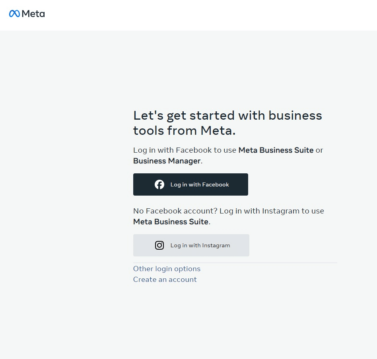
Task: Open Meta homepage via wordmark logo
Action: click(x=34, y=14)
